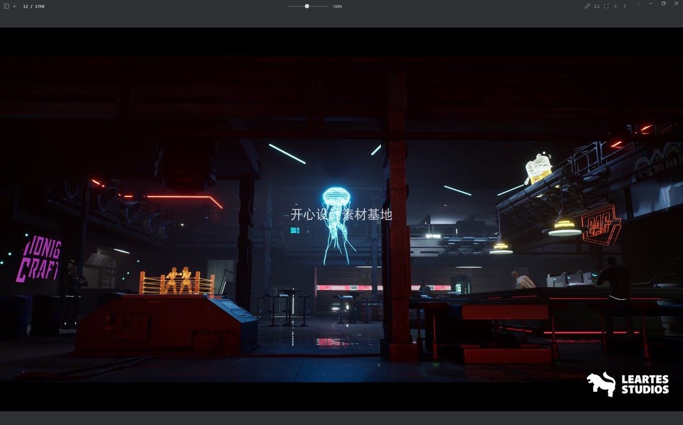Click the 100% zoom percentage label
Image resolution: width=683 pixels, height=425 pixels.
click(337, 6)
